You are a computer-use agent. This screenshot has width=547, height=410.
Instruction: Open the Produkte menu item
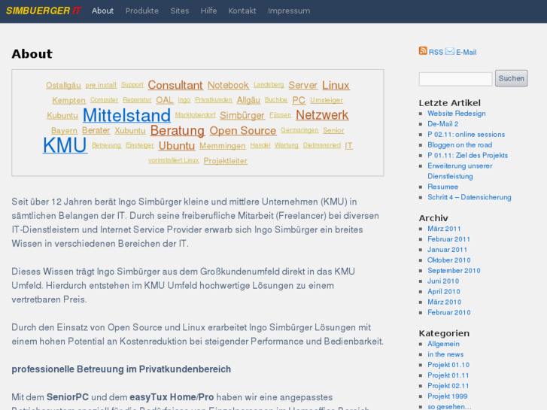coord(142,11)
